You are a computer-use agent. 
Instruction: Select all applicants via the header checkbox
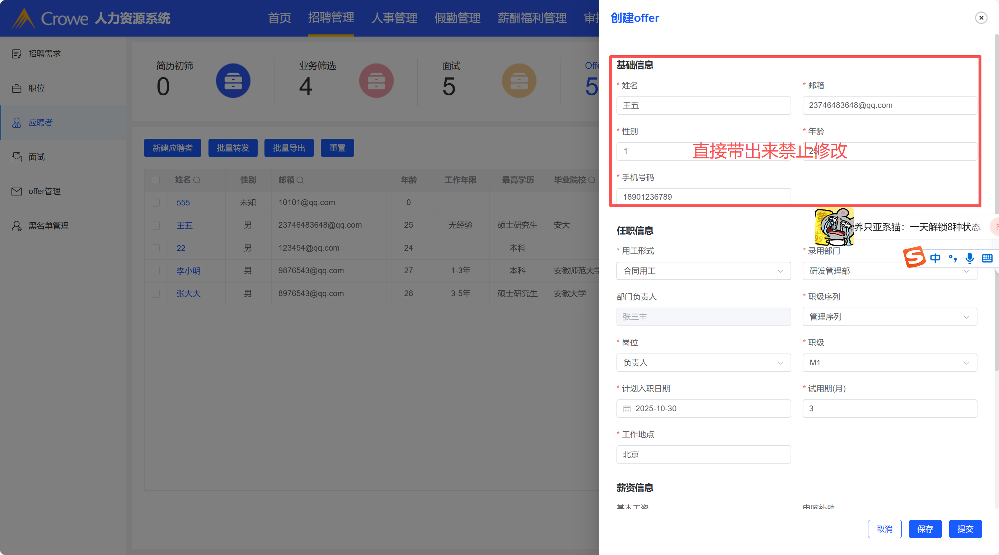[156, 180]
